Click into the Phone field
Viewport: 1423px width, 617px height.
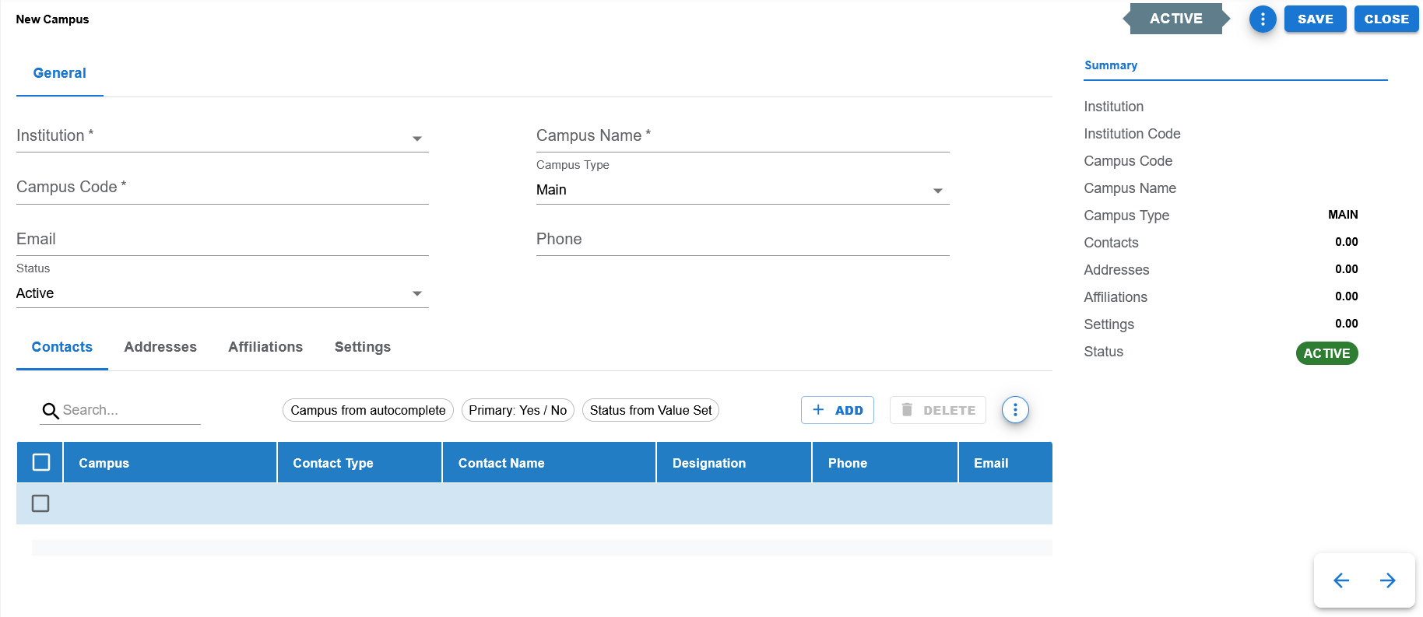point(743,240)
